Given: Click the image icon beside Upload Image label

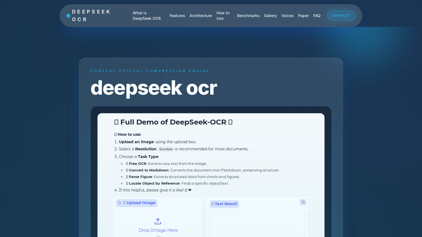Looking at the screenshot, I should 119,203.
